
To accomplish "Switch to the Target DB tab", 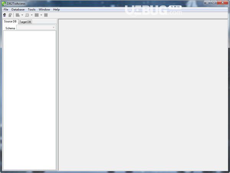I will [25, 22].
